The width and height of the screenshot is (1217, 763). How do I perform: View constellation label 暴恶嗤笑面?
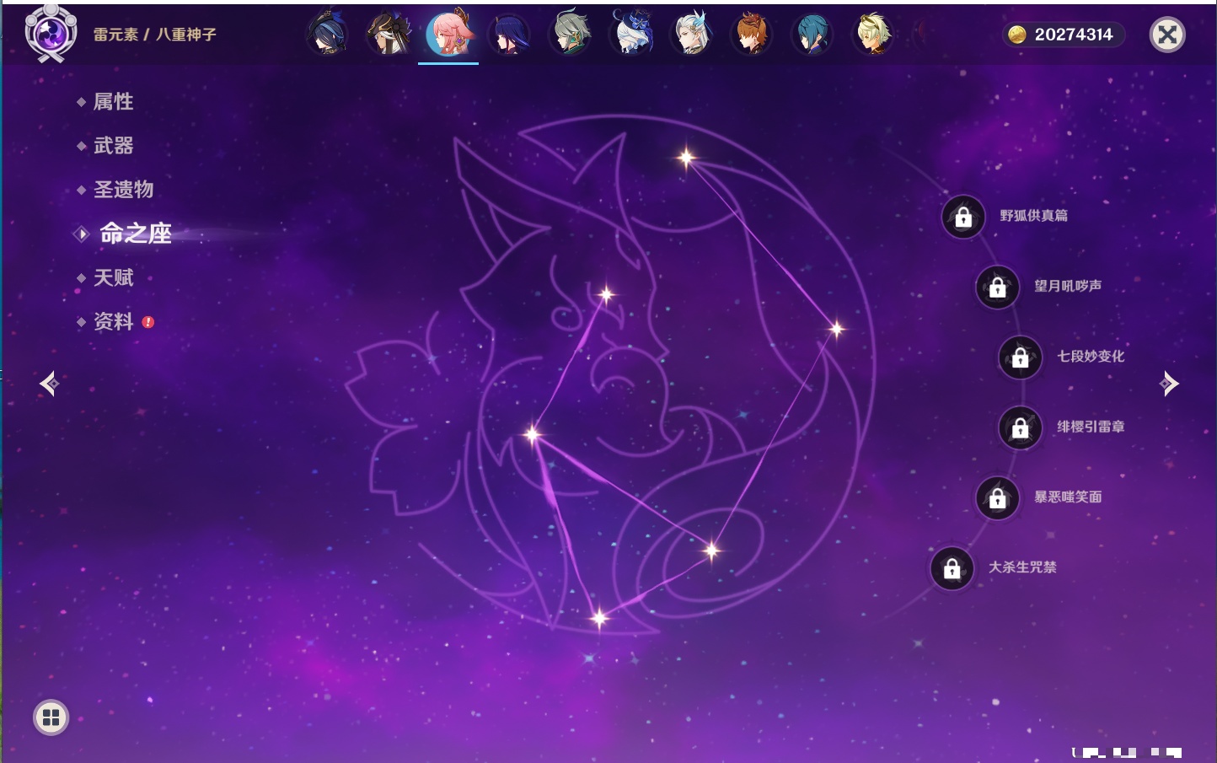[1068, 497]
